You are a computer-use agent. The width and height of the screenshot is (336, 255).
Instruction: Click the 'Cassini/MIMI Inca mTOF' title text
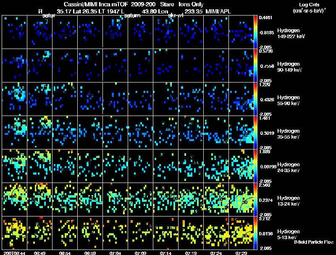click(96, 4)
